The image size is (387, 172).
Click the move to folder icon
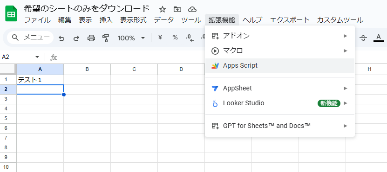tap(177, 9)
